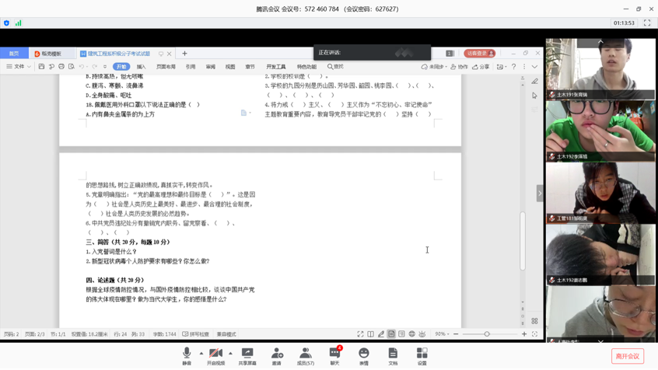
Task: Mute the microphone in meeting toolbar
Action: pos(187,355)
